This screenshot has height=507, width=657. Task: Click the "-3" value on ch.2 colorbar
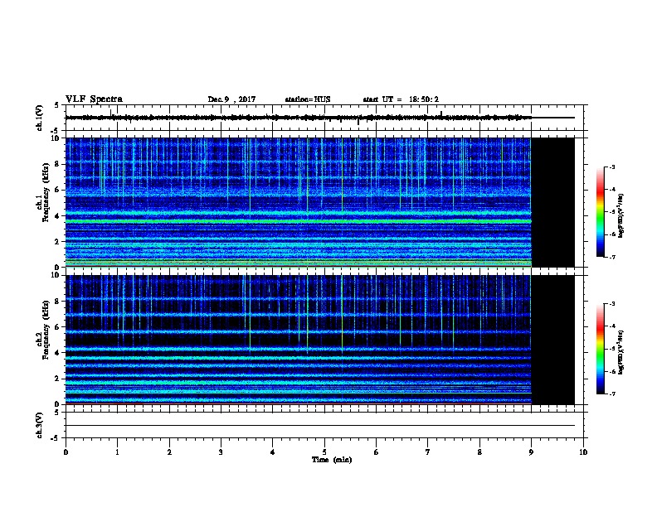click(612, 304)
